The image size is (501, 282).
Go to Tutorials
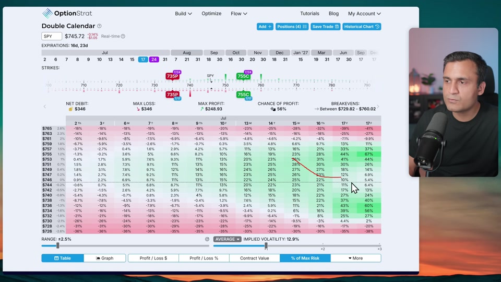309,14
